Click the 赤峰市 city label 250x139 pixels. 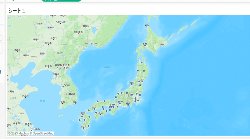click(17, 50)
